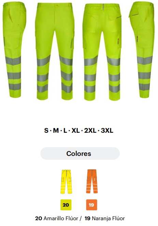This screenshot has height=226, width=158.
Task: Choose size XL
Action: click(x=76, y=131)
